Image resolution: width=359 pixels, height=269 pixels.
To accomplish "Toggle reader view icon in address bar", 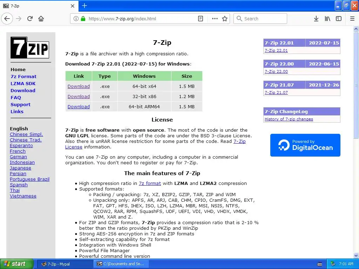I will point(200,19).
